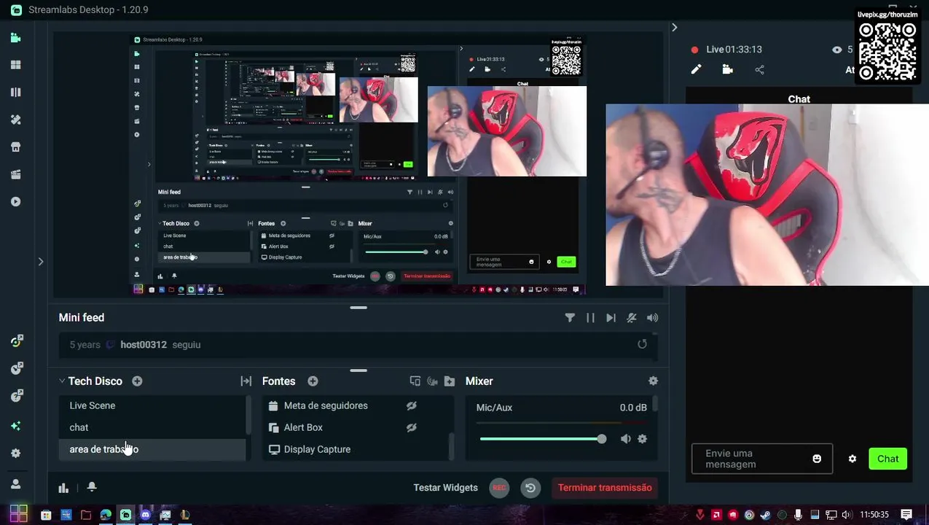Toggle mute event notifications bell in Mini feed

click(632, 318)
